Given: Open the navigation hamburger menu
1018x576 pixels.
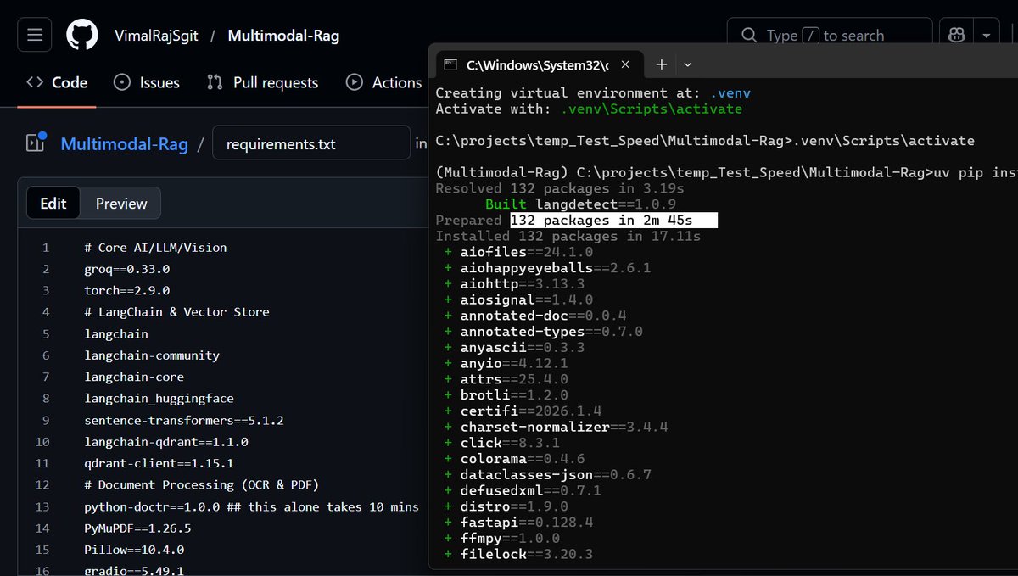Looking at the screenshot, I should (x=34, y=34).
